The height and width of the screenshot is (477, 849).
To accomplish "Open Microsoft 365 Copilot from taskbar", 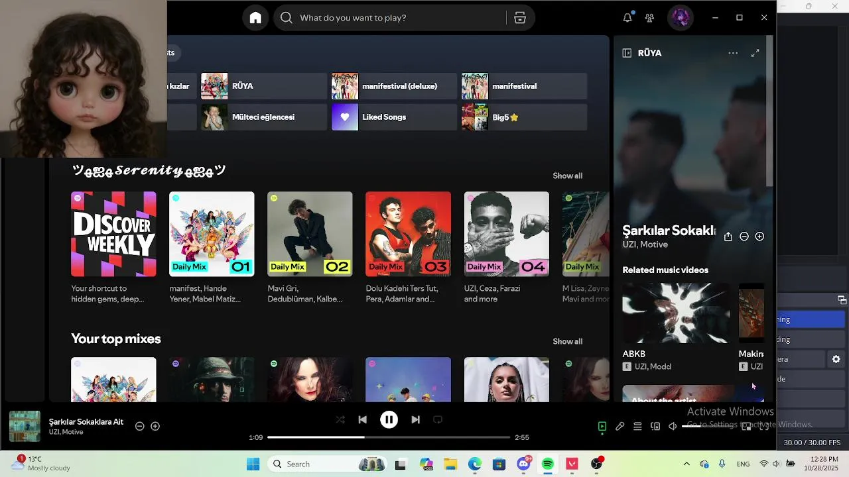I will click(426, 464).
